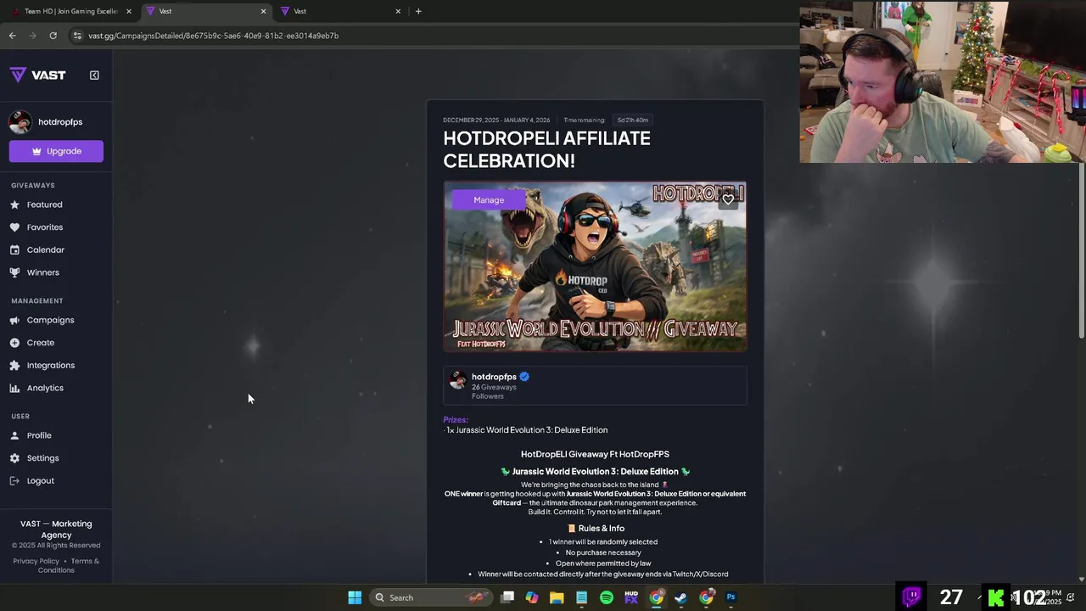Click the hotdropfps name in campaign card

click(x=494, y=377)
